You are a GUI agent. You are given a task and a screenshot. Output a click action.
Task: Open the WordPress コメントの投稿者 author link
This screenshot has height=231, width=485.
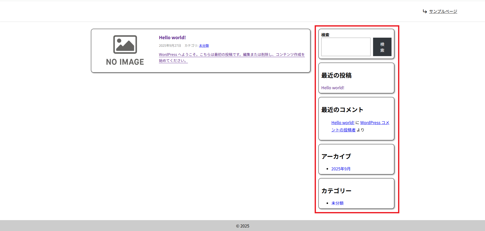374,123
